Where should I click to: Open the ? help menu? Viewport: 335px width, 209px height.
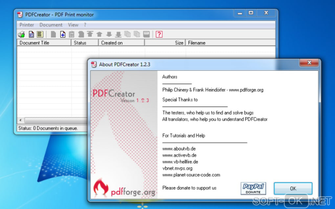(85, 25)
